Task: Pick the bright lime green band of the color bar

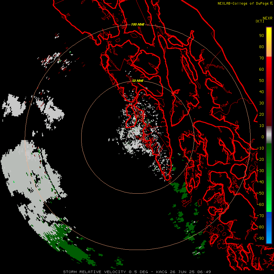Action: pyautogui.click(x=269, y=207)
